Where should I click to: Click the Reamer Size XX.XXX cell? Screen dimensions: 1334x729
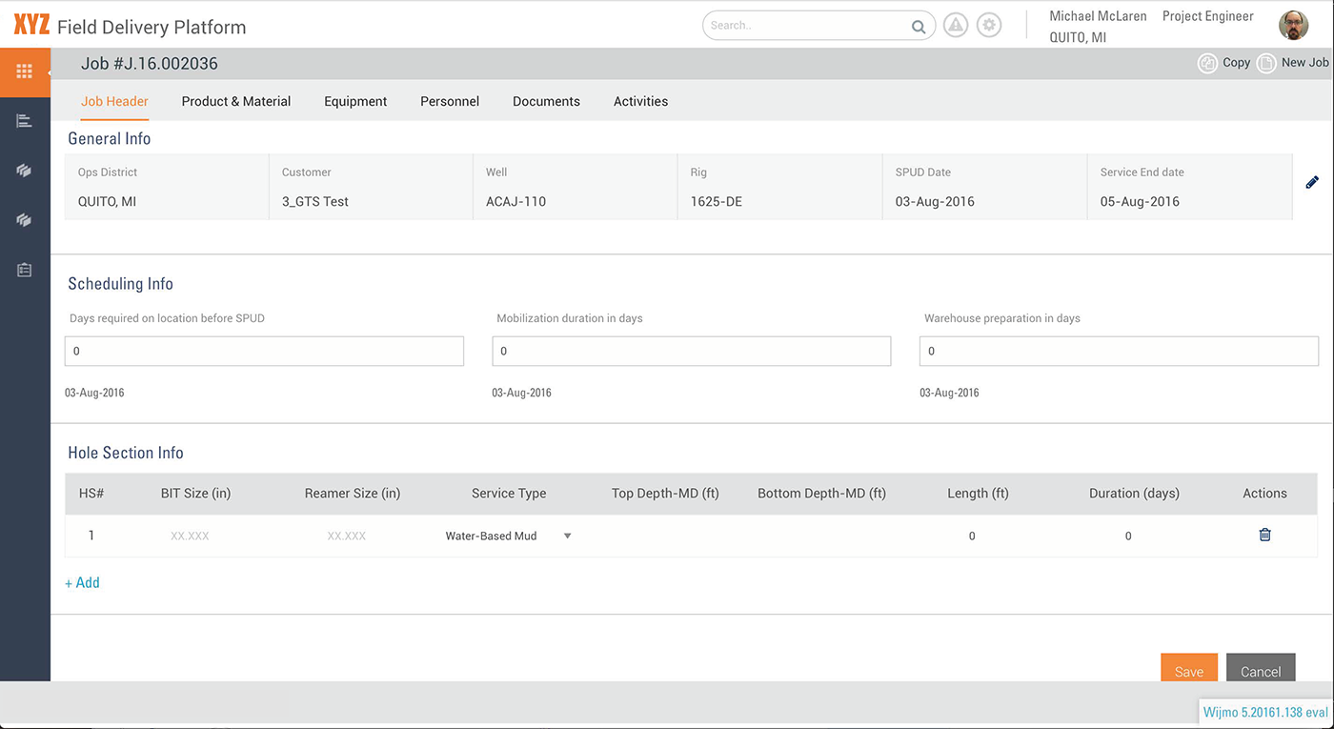(347, 537)
